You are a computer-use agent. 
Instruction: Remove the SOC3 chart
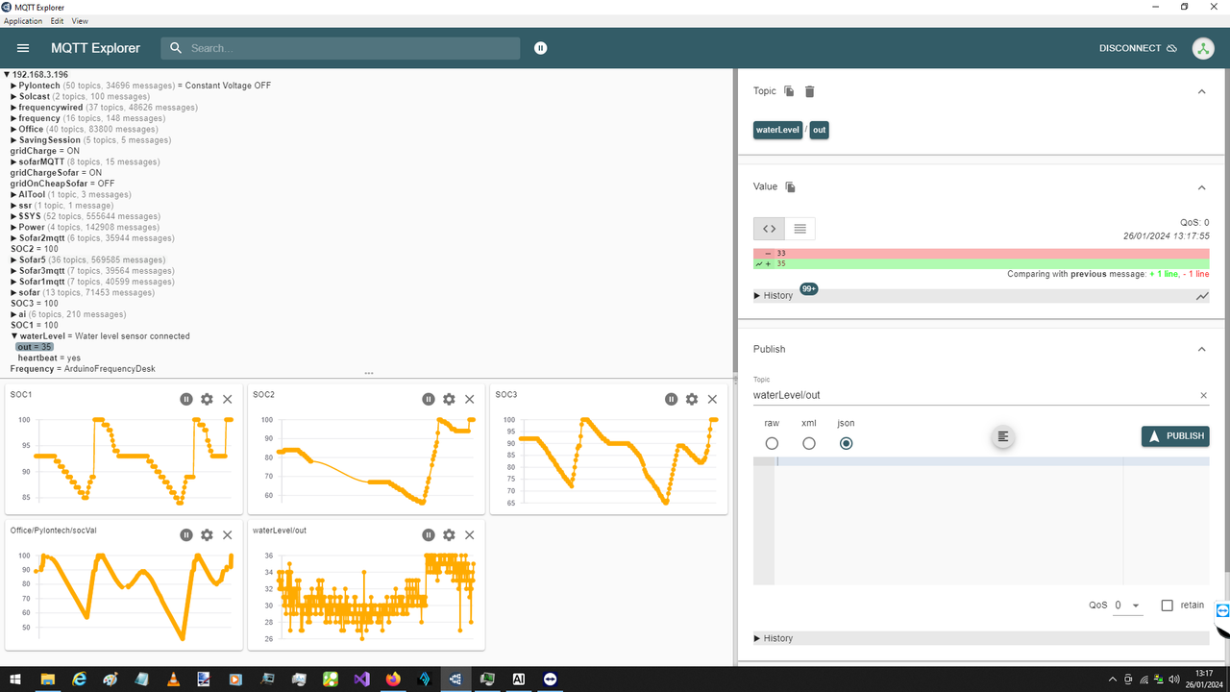[x=712, y=399]
